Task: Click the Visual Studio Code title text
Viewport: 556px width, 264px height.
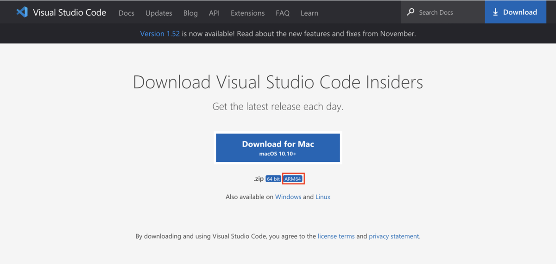Action: click(x=69, y=12)
